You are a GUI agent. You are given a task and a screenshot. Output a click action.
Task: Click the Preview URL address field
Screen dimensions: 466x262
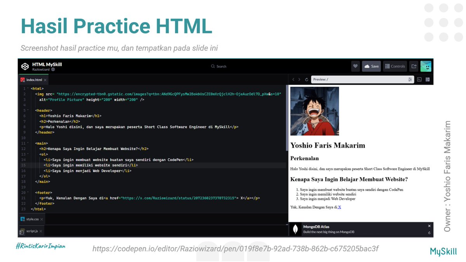point(363,80)
